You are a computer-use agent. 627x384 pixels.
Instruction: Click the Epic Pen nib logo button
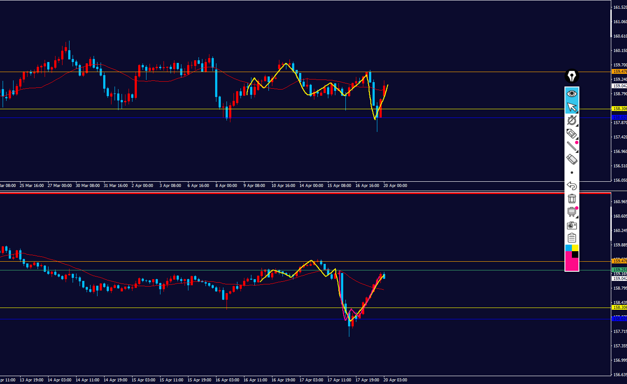(x=571, y=76)
